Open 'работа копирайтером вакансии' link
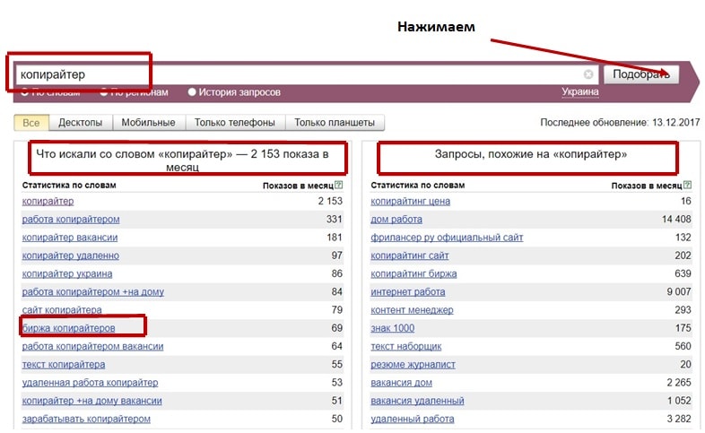Image resolution: width=705 pixels, height=433 pixels. pyautogui.click(x=92, y=346)
